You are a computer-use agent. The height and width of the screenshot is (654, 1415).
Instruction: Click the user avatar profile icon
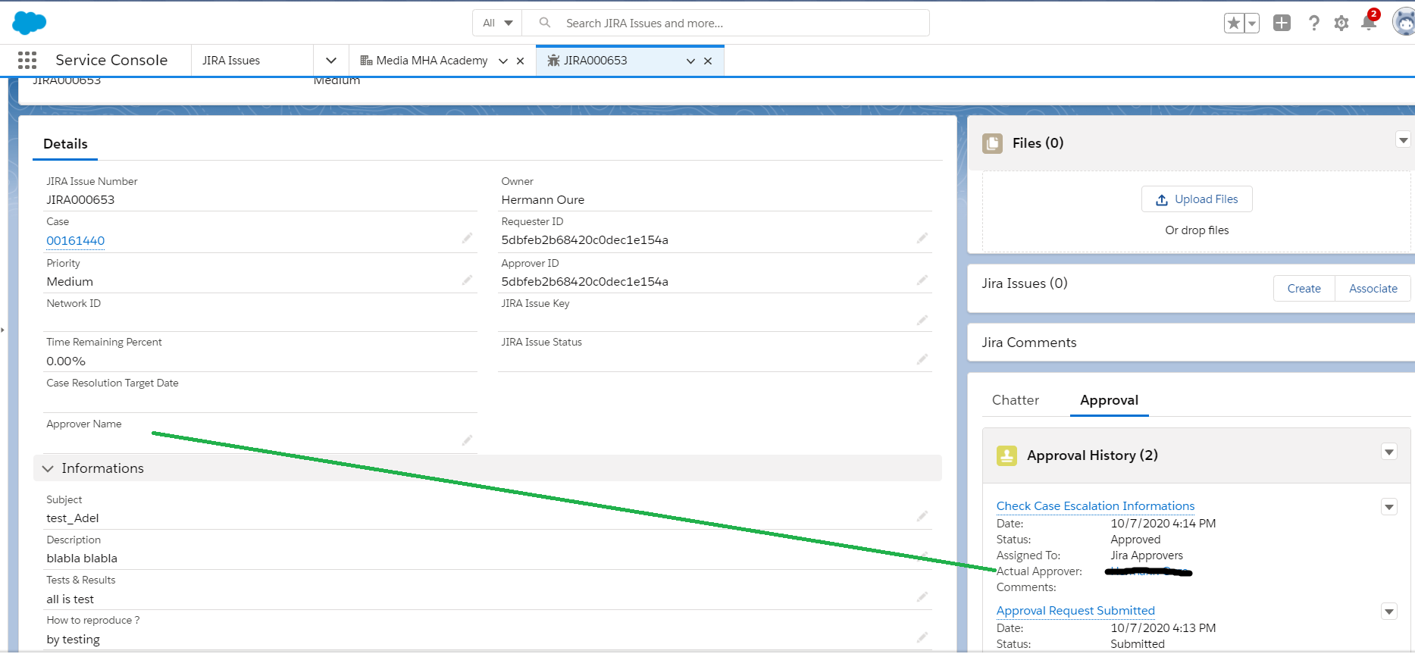tap(1404, 23)
